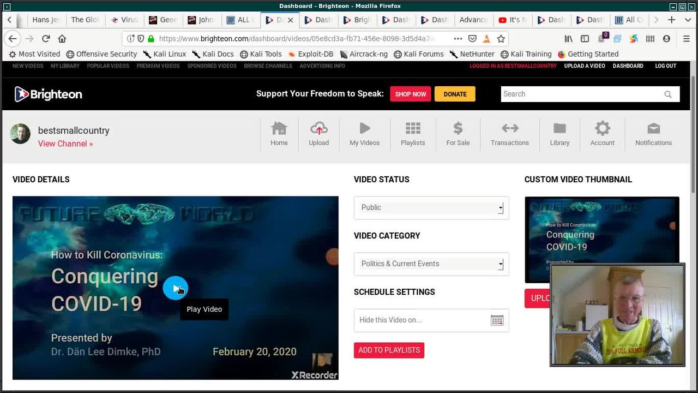Click the search magnifier icon
This screenshot has height=393, width=698.
667,94
